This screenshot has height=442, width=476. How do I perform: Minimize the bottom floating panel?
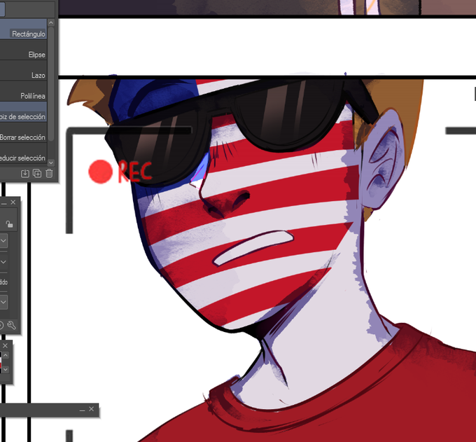tap(82, 410)
